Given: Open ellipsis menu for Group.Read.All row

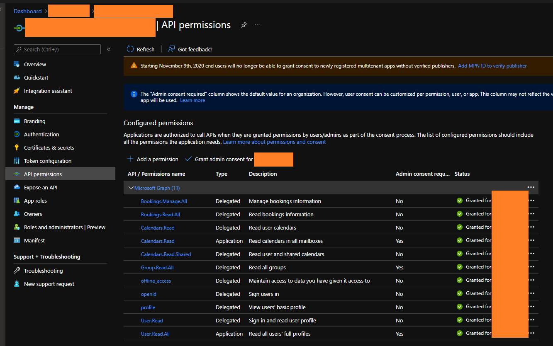Looking at the screenshot, I should pyautogui.click(x=532, y=267).
